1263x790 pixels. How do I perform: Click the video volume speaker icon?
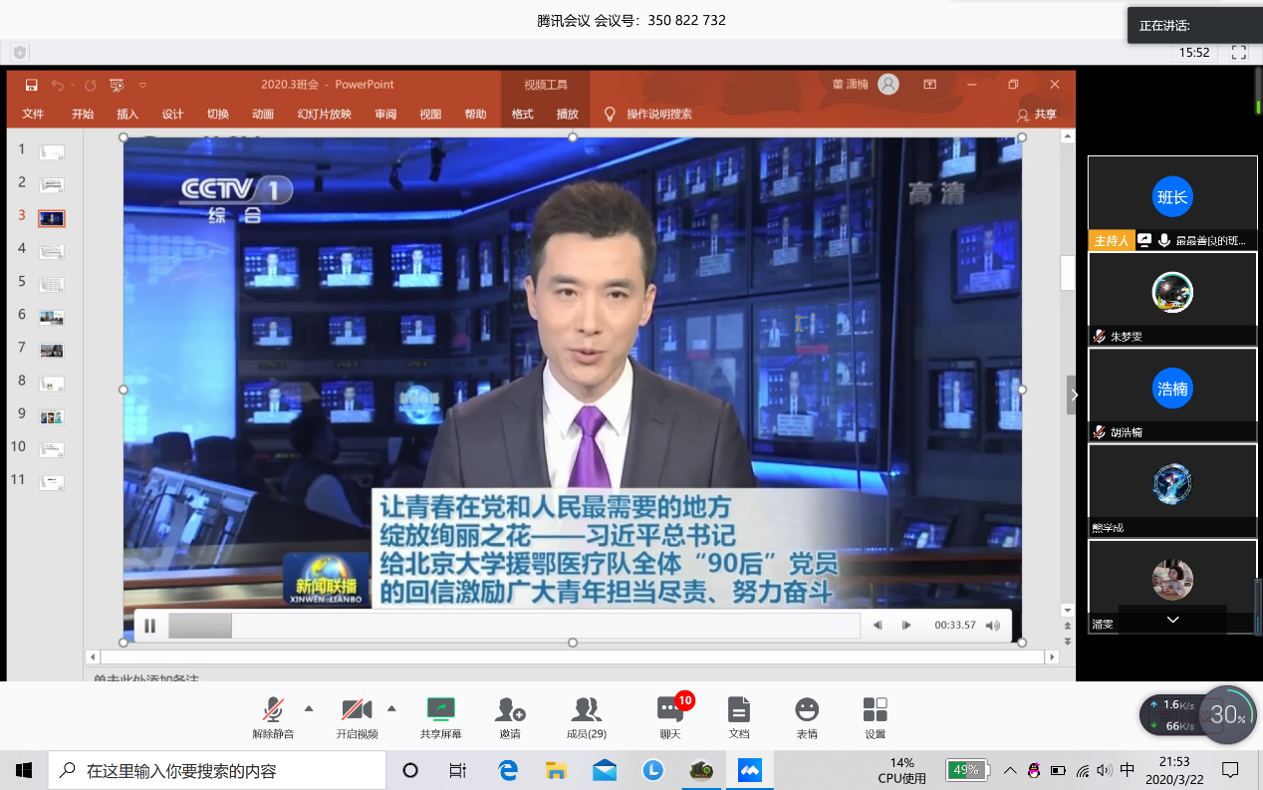[992, 626]
